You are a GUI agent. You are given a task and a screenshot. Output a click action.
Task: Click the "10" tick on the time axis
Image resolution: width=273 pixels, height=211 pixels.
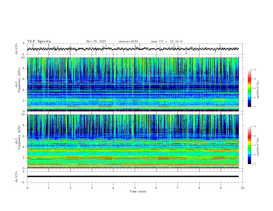click(242, 188)
